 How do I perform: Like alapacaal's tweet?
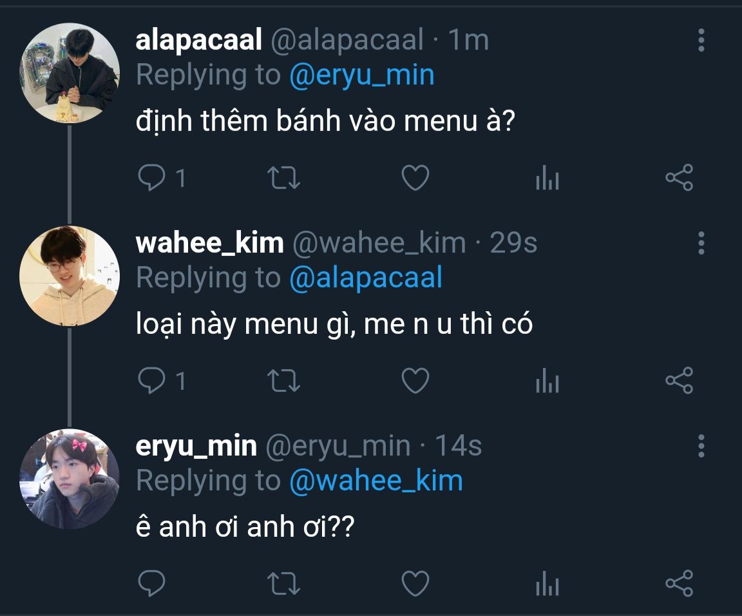(415, 178)
